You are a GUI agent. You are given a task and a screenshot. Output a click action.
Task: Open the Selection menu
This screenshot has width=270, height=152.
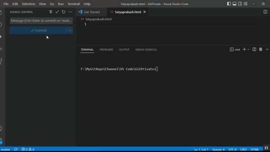click(28, 4)
